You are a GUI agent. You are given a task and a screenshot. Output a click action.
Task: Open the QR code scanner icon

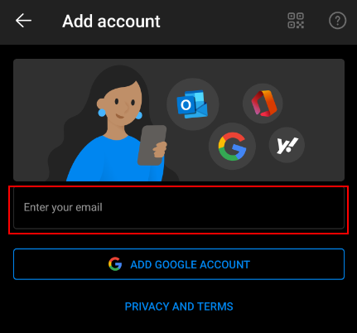click(296, 21)
